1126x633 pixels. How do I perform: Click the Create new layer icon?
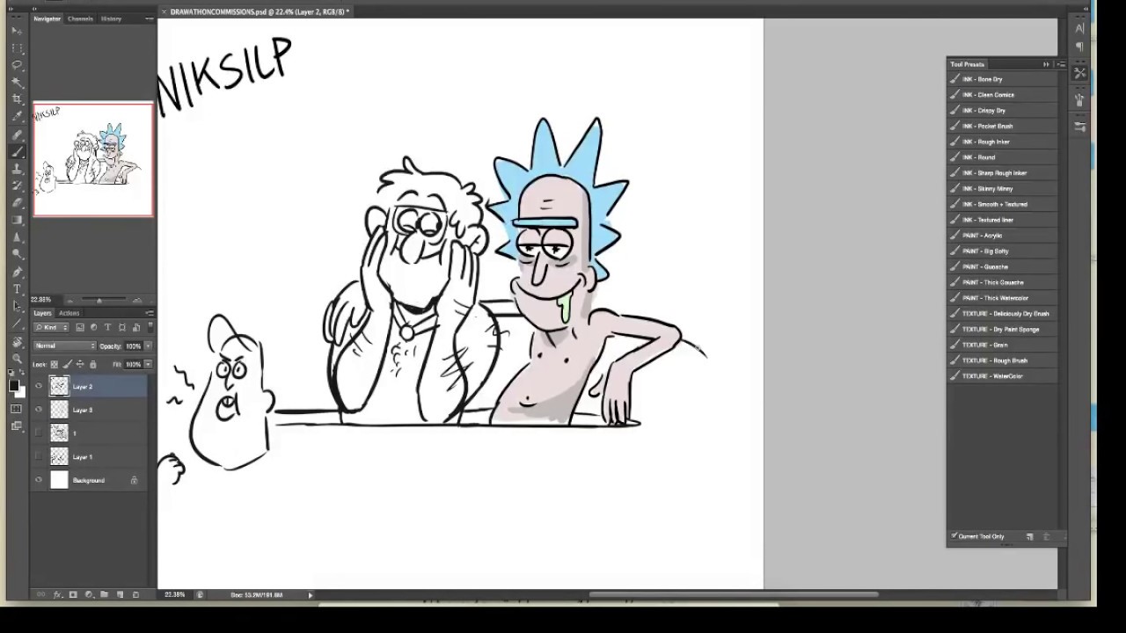coord(120,595)
